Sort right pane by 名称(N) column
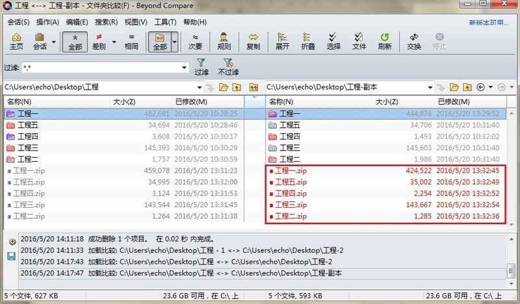The width and height of the screenshot is (520, 304). (x=318, y=101)
